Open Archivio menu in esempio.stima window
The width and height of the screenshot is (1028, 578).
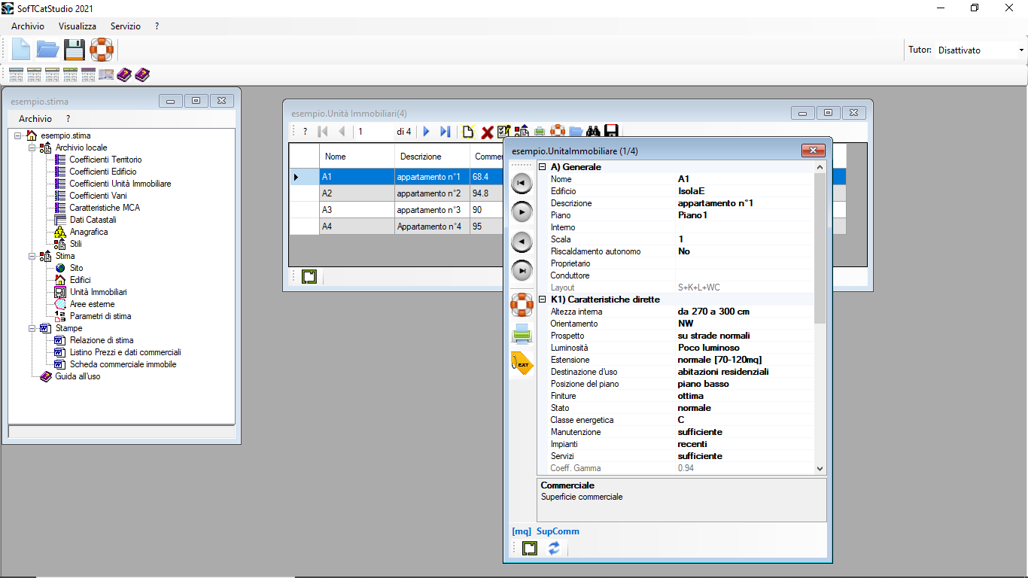point(35,119)
